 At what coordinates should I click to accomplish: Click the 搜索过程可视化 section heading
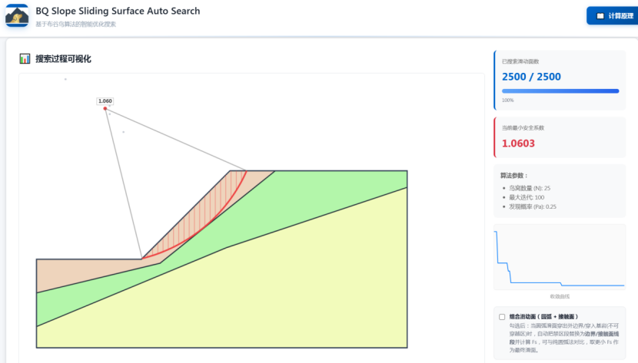click(x=63, y=59)
